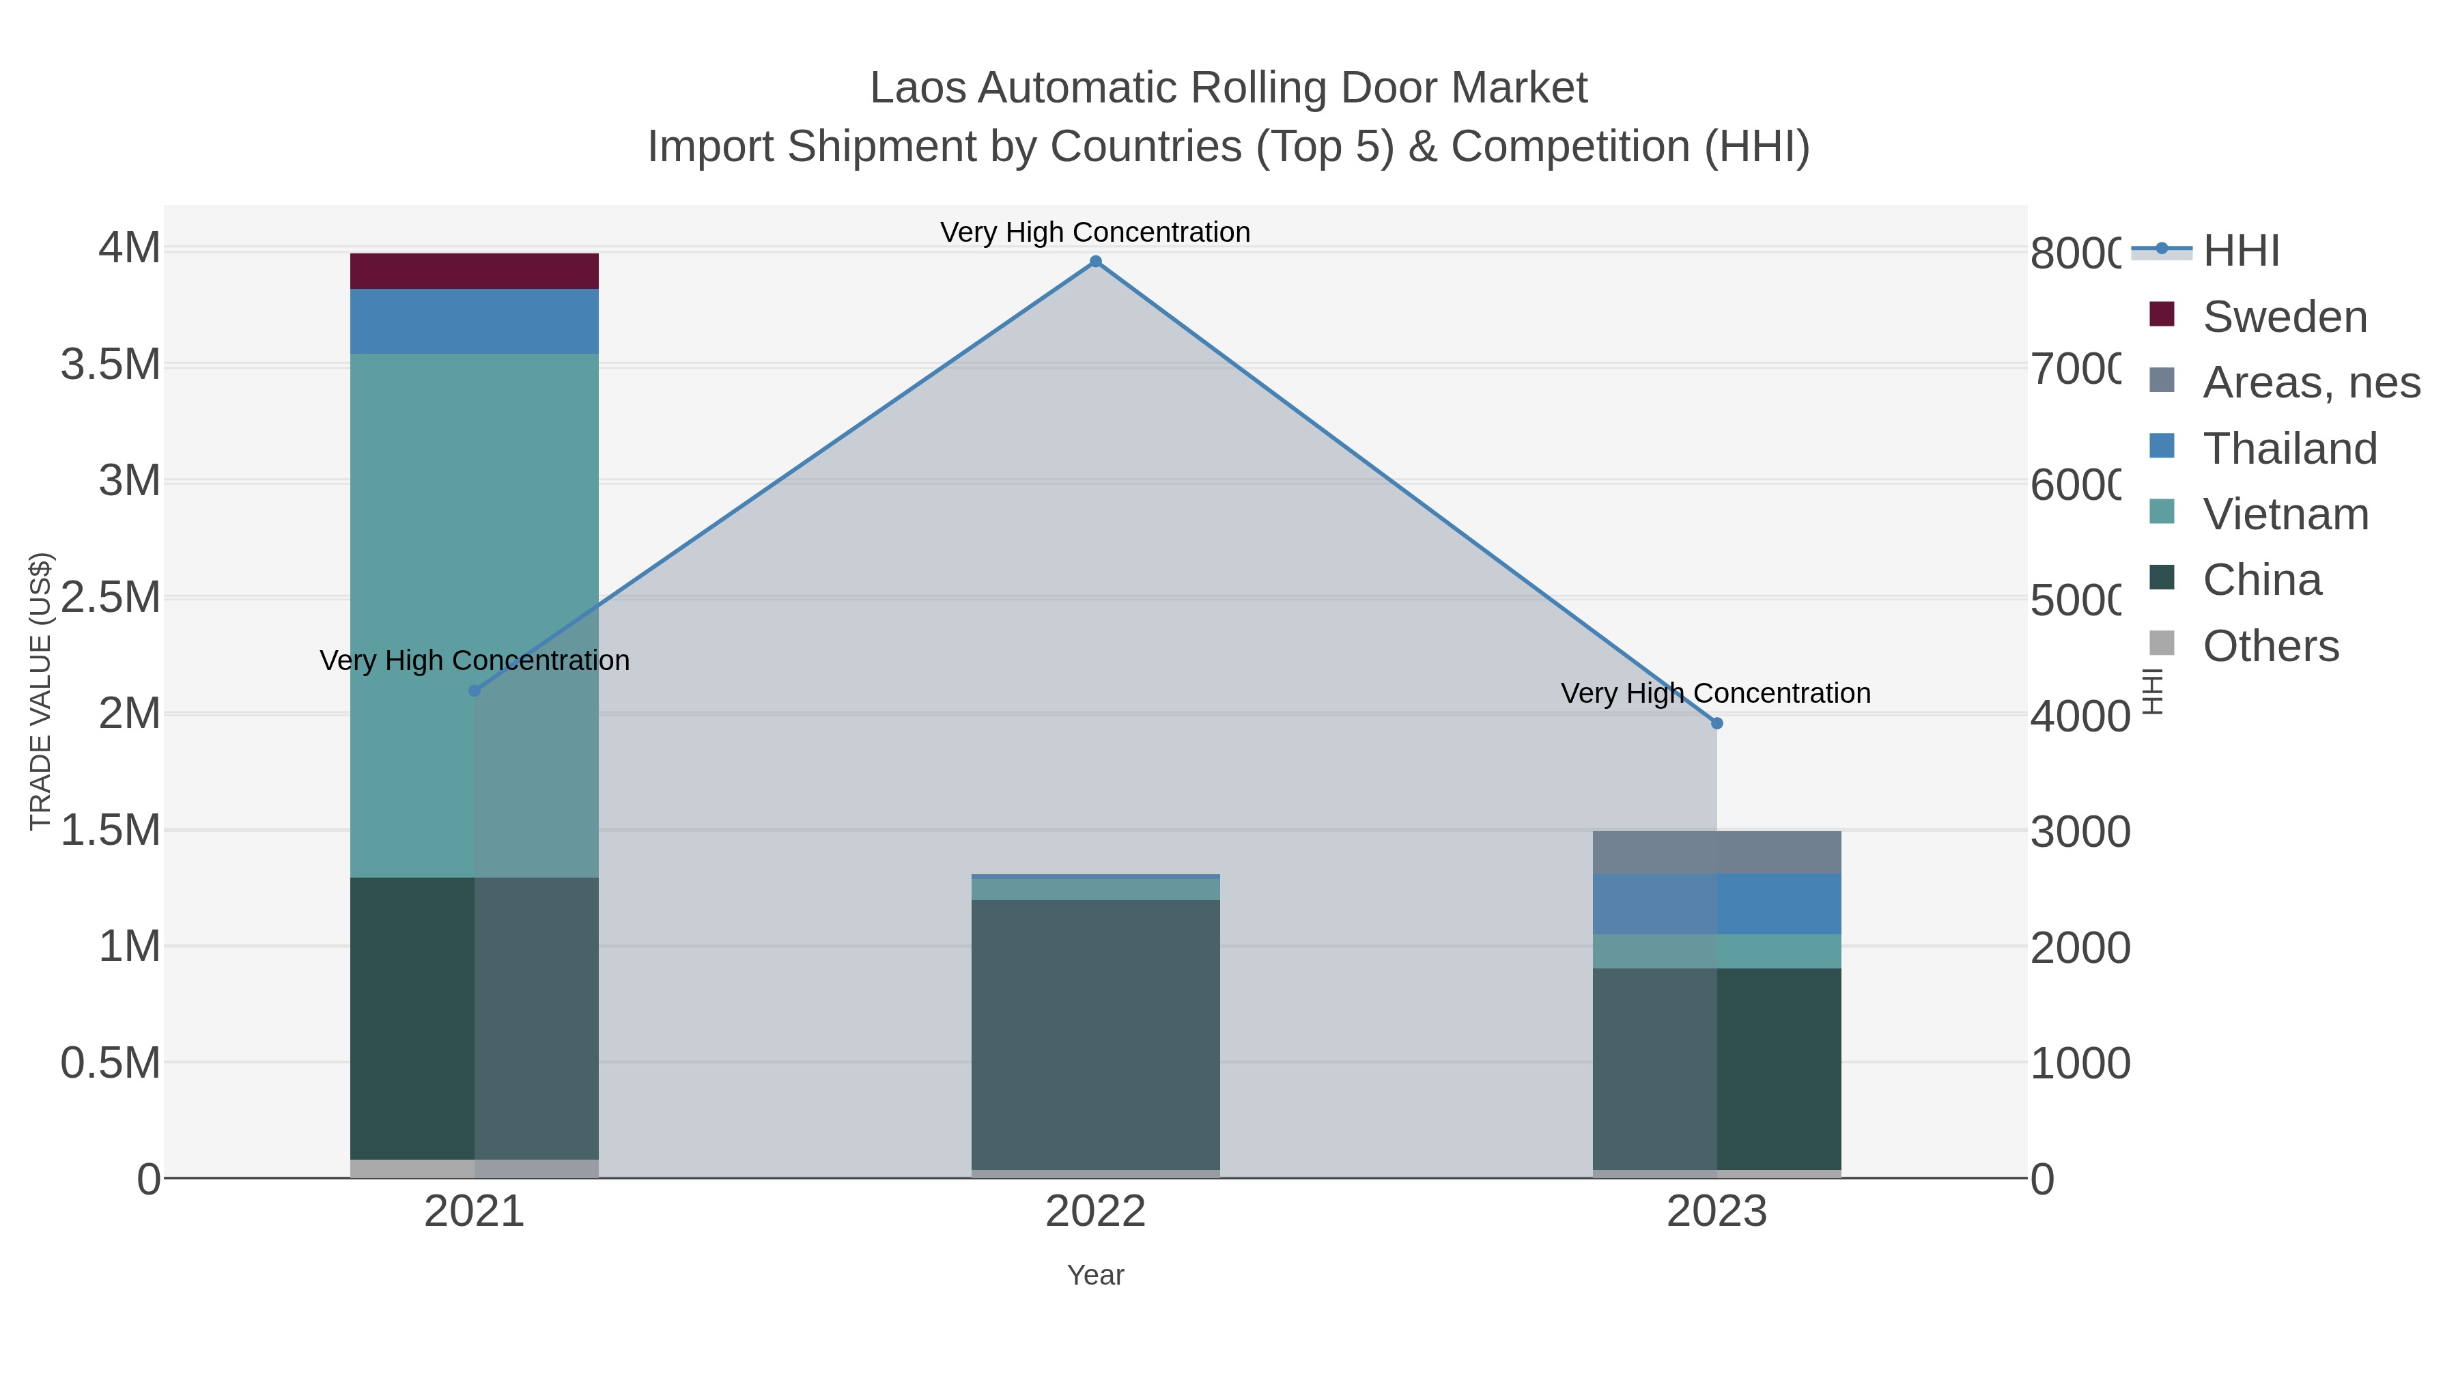Click the HHI data point for 2023
The height and width of the screenshot is (1383, 2458).
(1717, 723)
